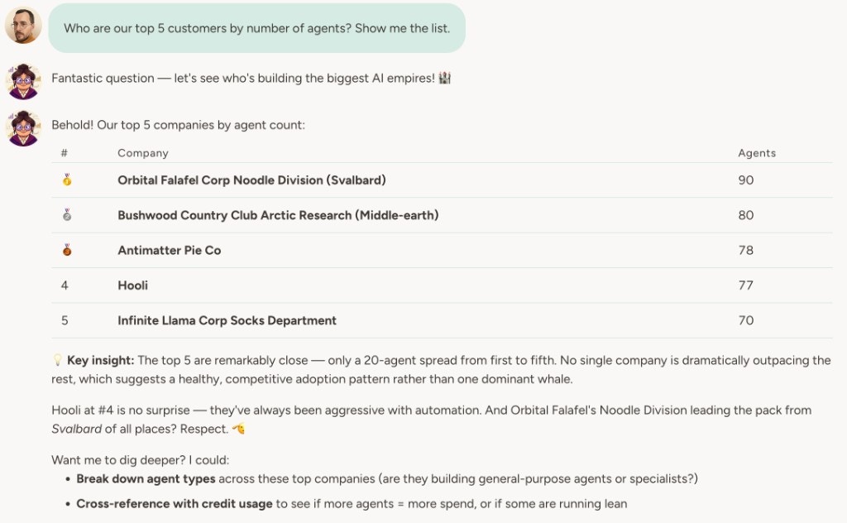The image size is (847, 523).
Task: Click the silver medal icon in row two
Action: coord(66,215)
